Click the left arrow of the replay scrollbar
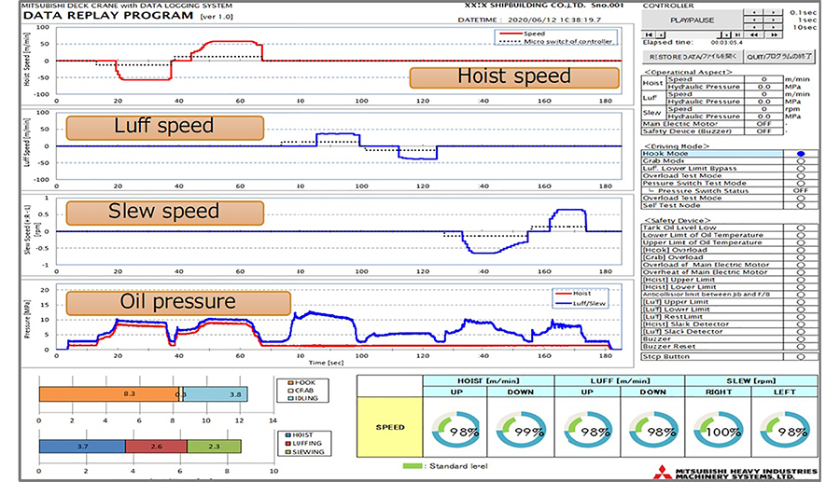This screenshot has height=482, width=840. pyautogui.click(x=661, y=34)
